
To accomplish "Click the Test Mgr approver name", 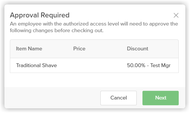I will coord(160,65).
